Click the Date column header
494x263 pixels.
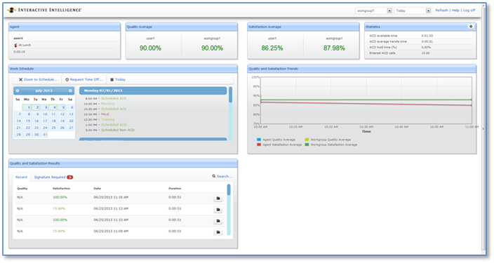click(97, 189)
